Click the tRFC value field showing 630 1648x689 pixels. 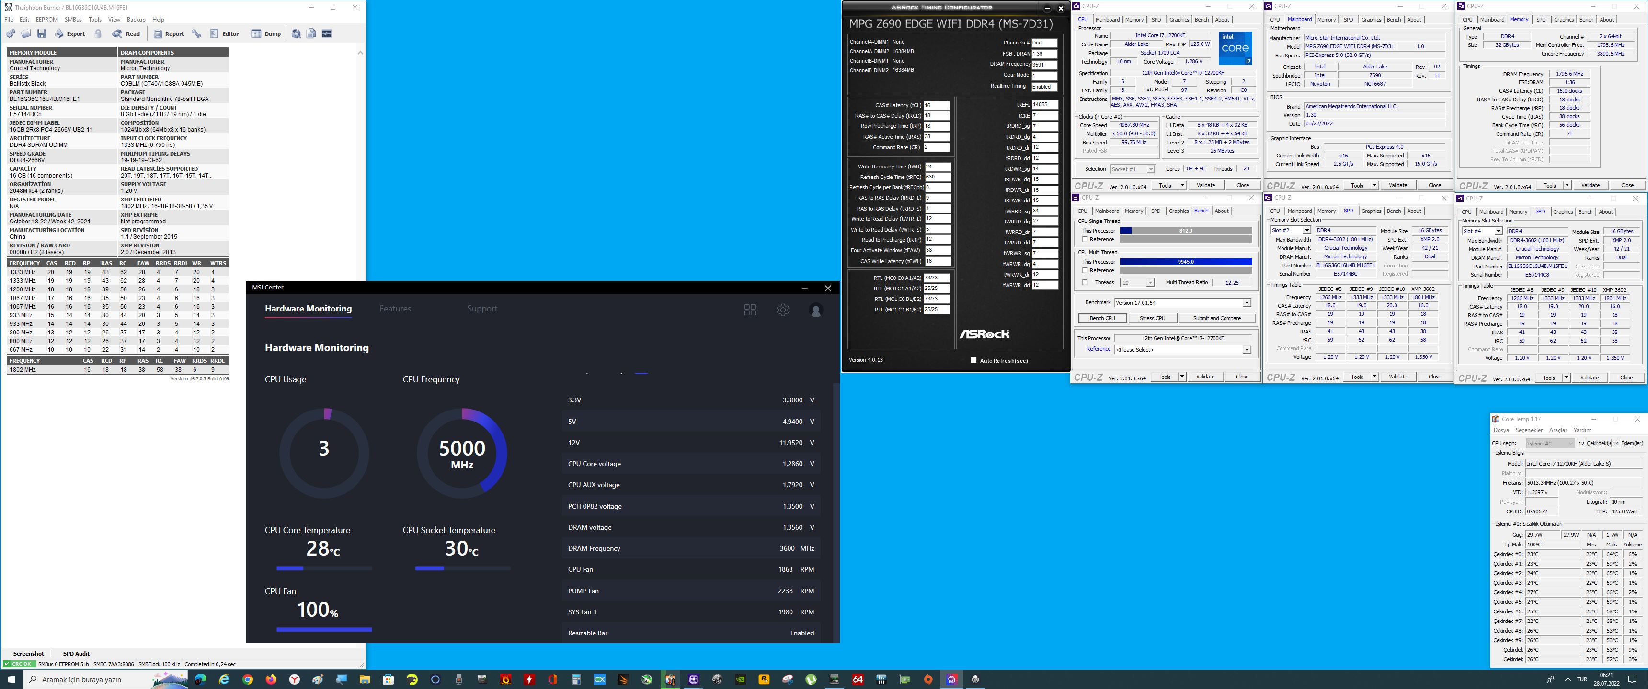[x=937, y=177]
